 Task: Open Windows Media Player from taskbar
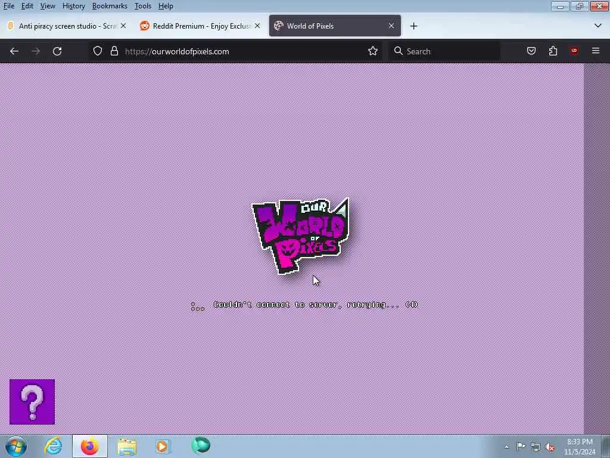coord(163,446)
